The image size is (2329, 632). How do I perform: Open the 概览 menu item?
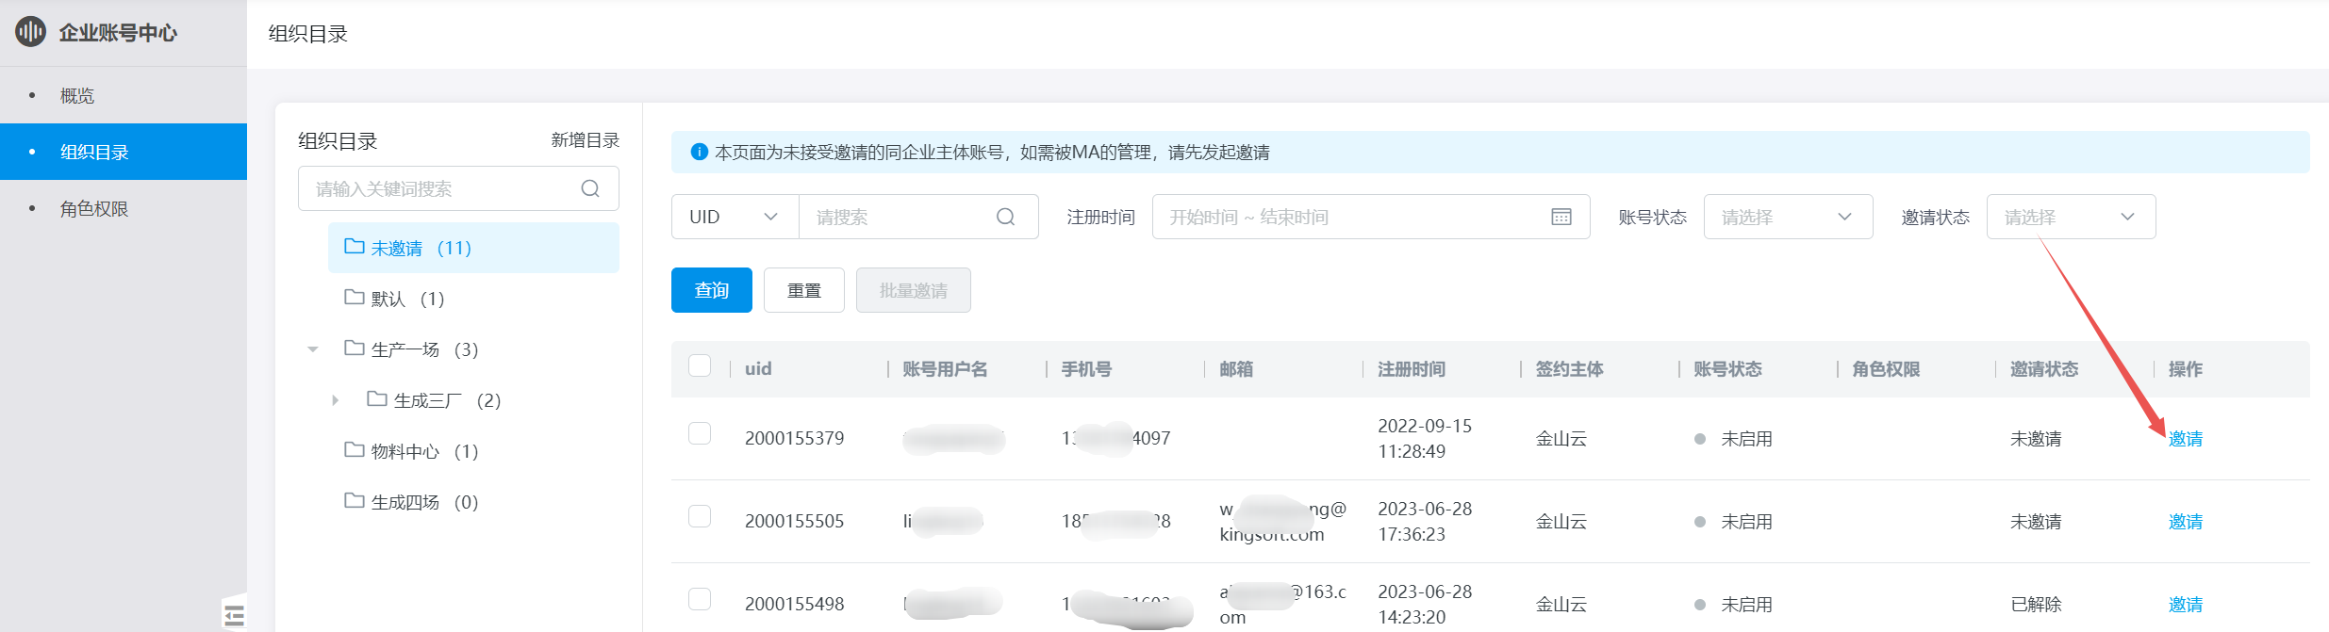(124, 95)
